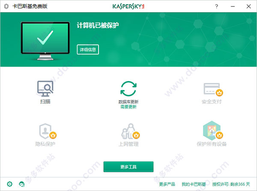Close the Kaspersky window
Image resolution: width=257 pixels, height=191 pixels.
(248, 6)
